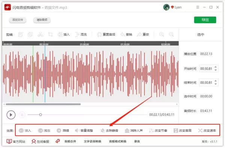Open the 改变速率 change speed effect

tap(207, 130)
